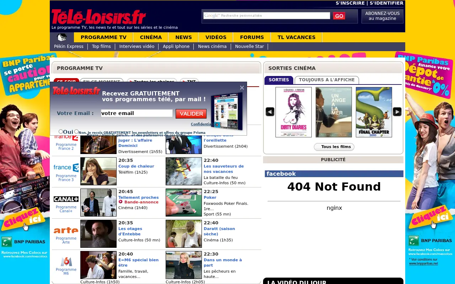Open the M6 channel logo
455x284 pixels.
click(66, 262)
